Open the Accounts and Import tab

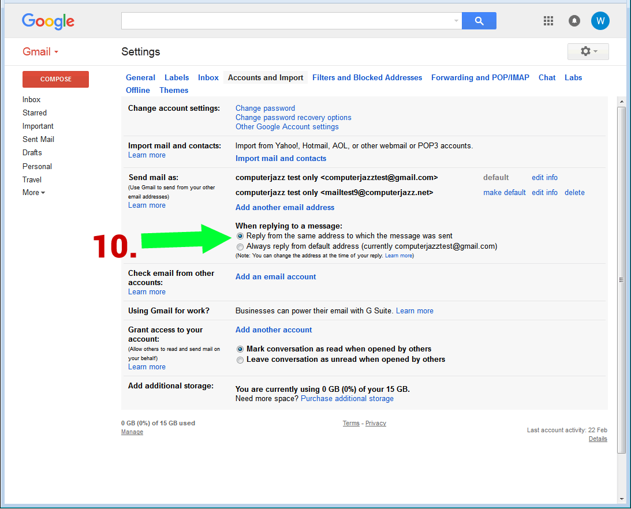(x=266, y=78)
